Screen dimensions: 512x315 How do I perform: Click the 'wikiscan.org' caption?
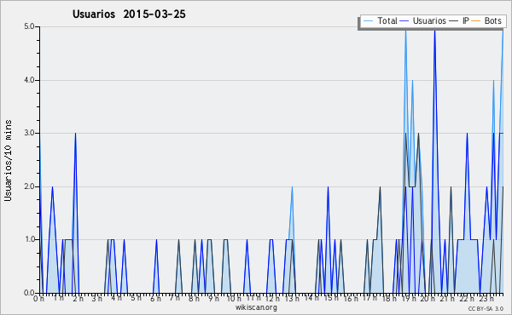[x=256, y=307]
